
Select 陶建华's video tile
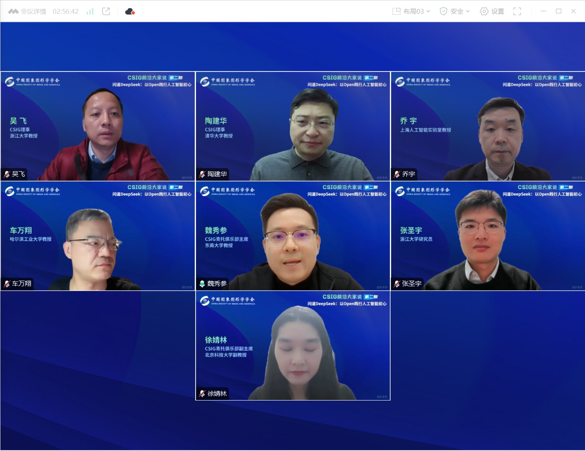pos(293,126)
